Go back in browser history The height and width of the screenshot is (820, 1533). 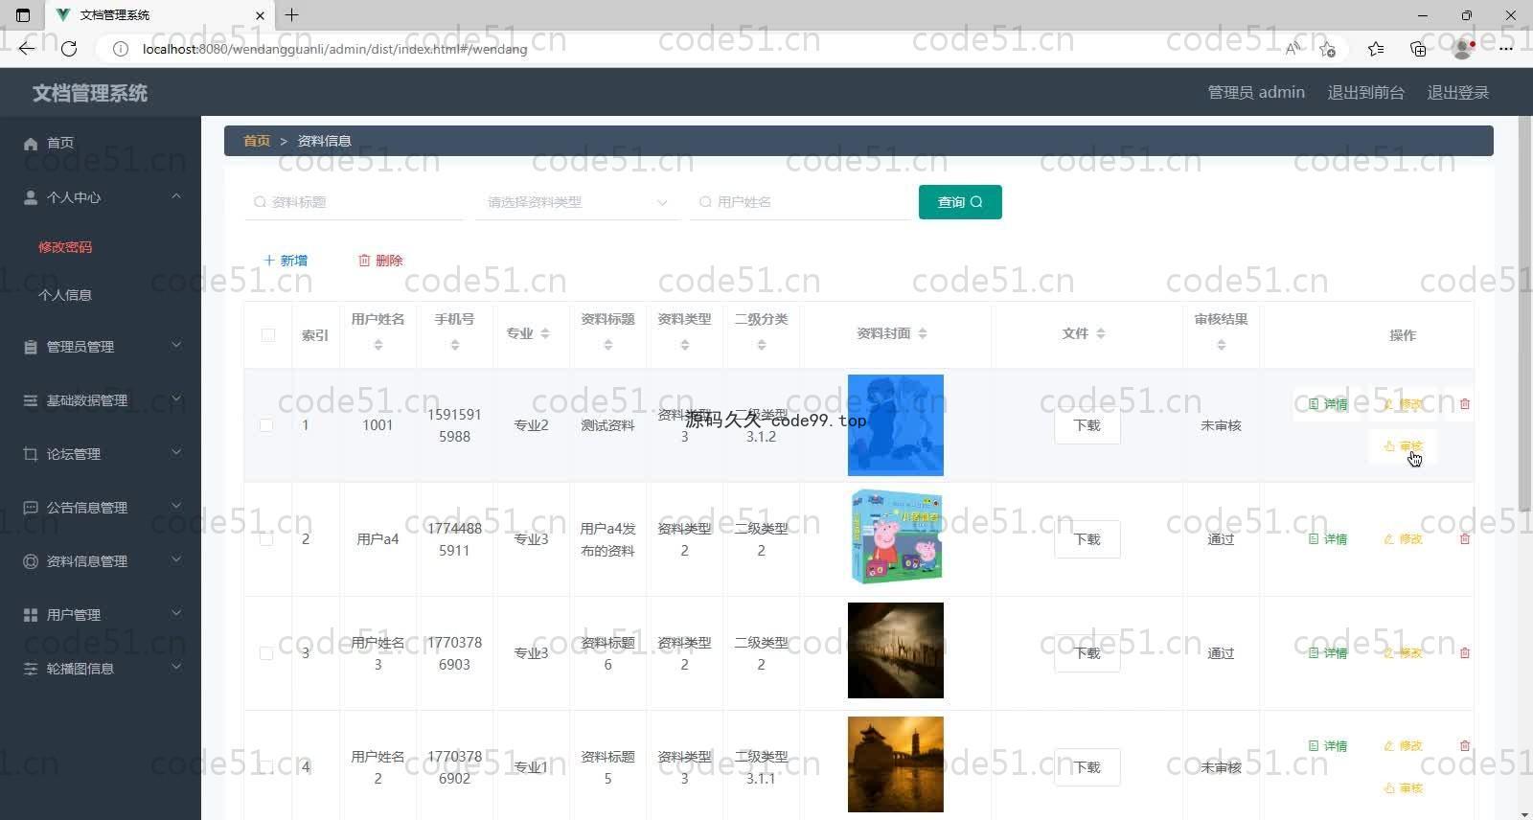pyautogui.click(x=26, y=49)
